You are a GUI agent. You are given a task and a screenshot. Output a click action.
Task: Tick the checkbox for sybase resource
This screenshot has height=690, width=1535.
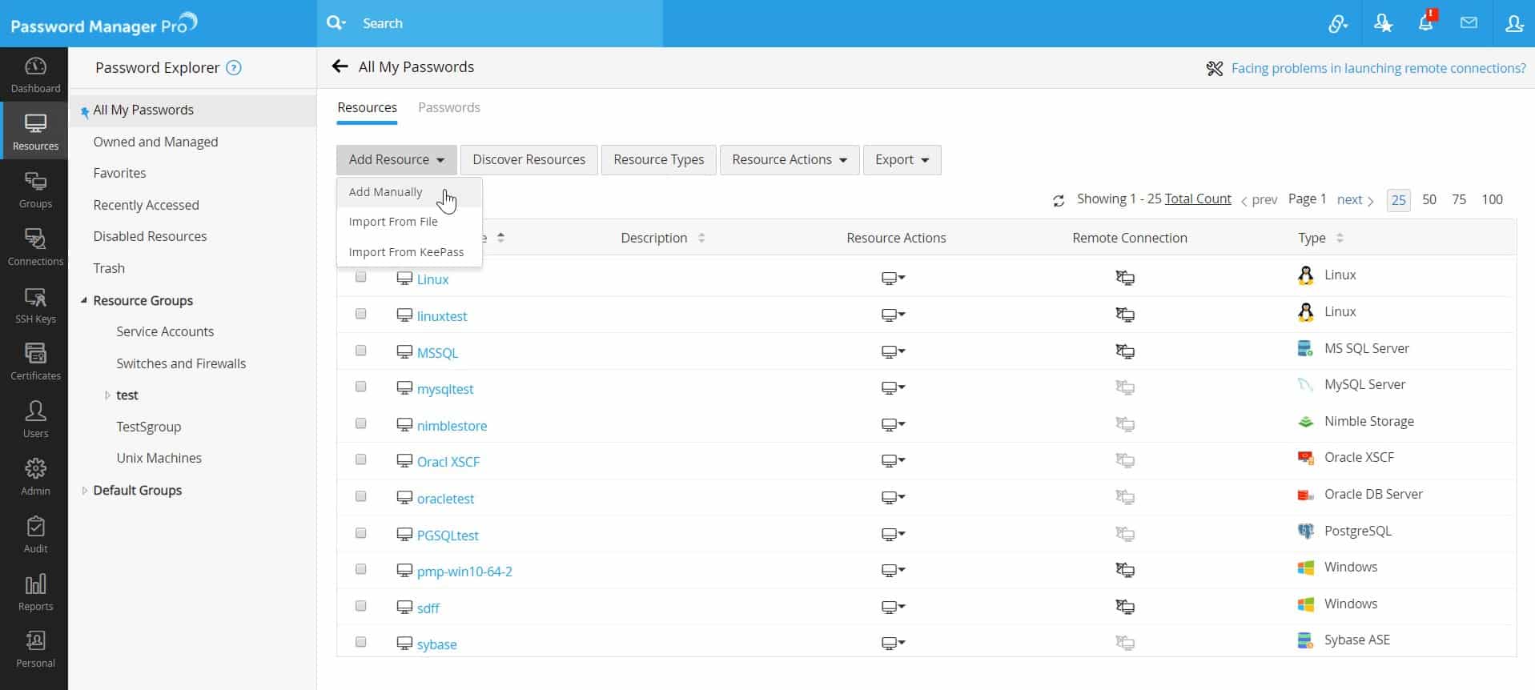[361, 642]
